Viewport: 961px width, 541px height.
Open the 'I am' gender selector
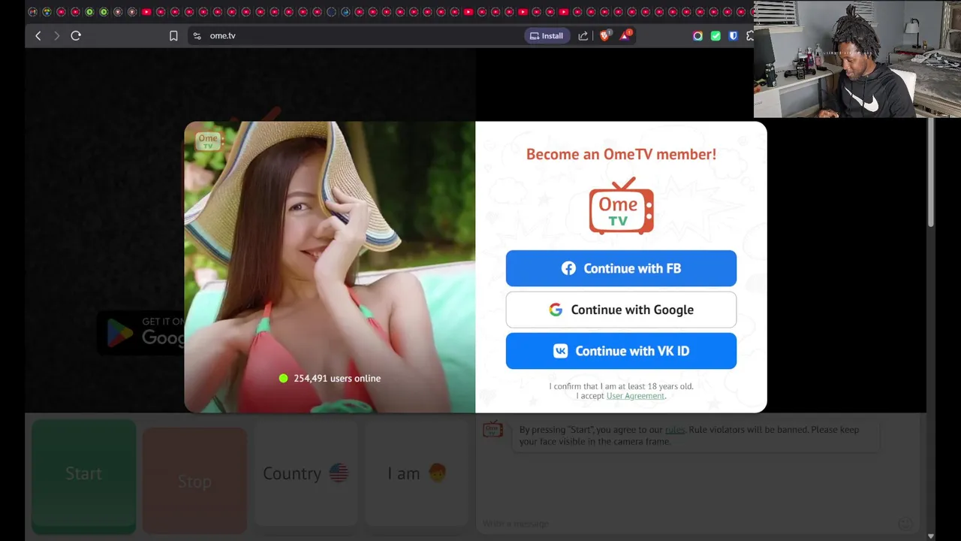pos(417,473)
